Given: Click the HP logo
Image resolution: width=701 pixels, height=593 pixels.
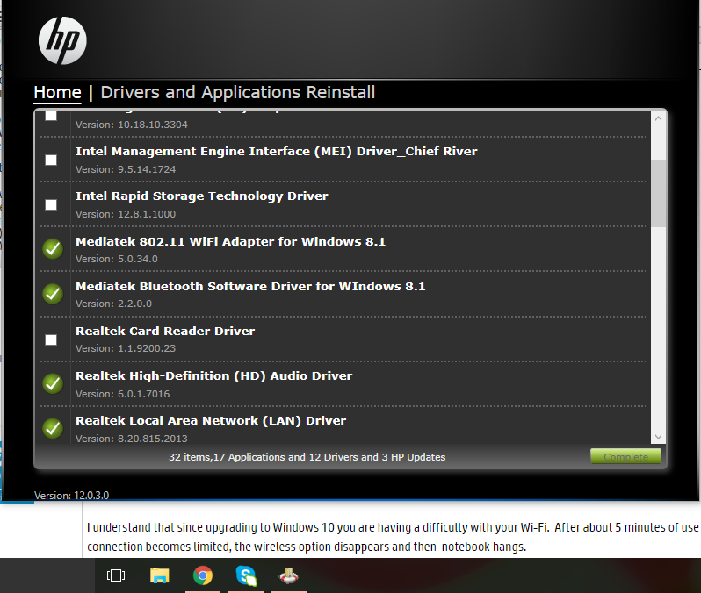Looking at the screenshot, I should tap(62, 40).
